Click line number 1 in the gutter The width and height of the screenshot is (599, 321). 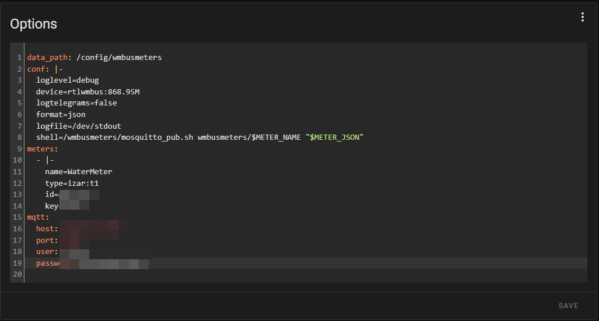19,58
